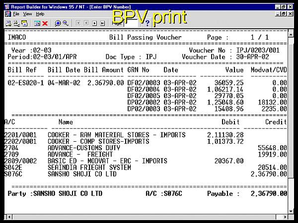Image resolution: width=298 pixels, height=223 pixels.
Task: Open the Help menu
Action: pos(40,14)
